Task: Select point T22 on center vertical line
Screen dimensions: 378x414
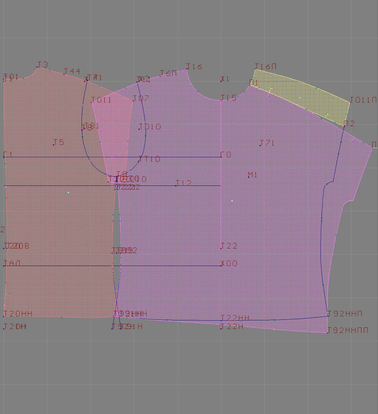Action: (221, 248)
